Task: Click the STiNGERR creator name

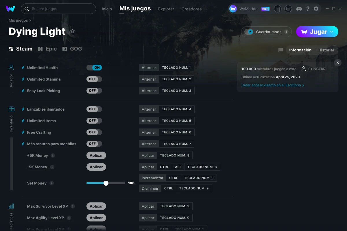Action: tap(317, 69)
